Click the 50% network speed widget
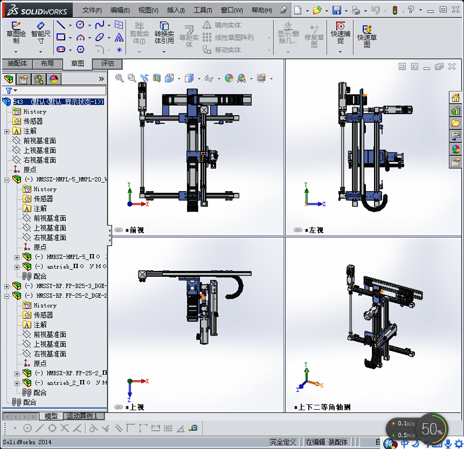 point(432,429)
